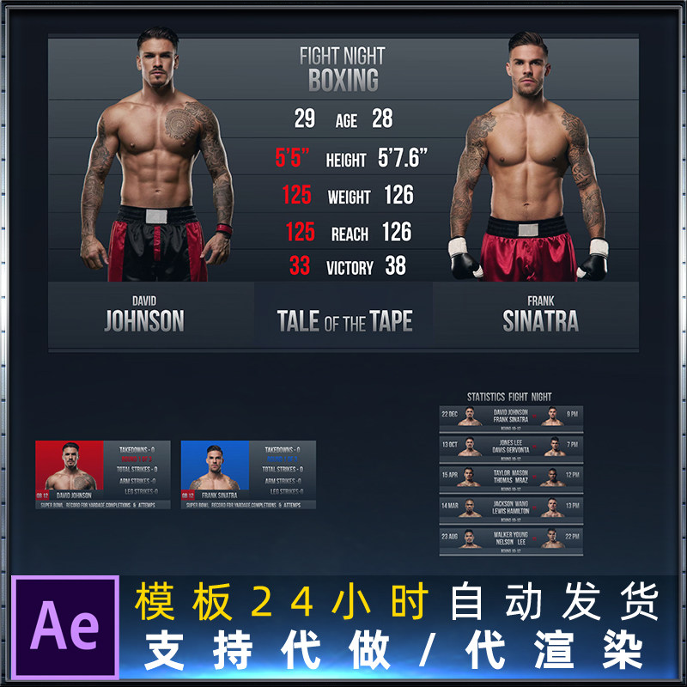Select Frank Sinatra's large fighter portrait
687x687 pixels.
point(529,156)
